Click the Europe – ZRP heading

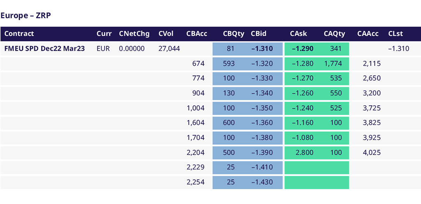click(25, 16)
